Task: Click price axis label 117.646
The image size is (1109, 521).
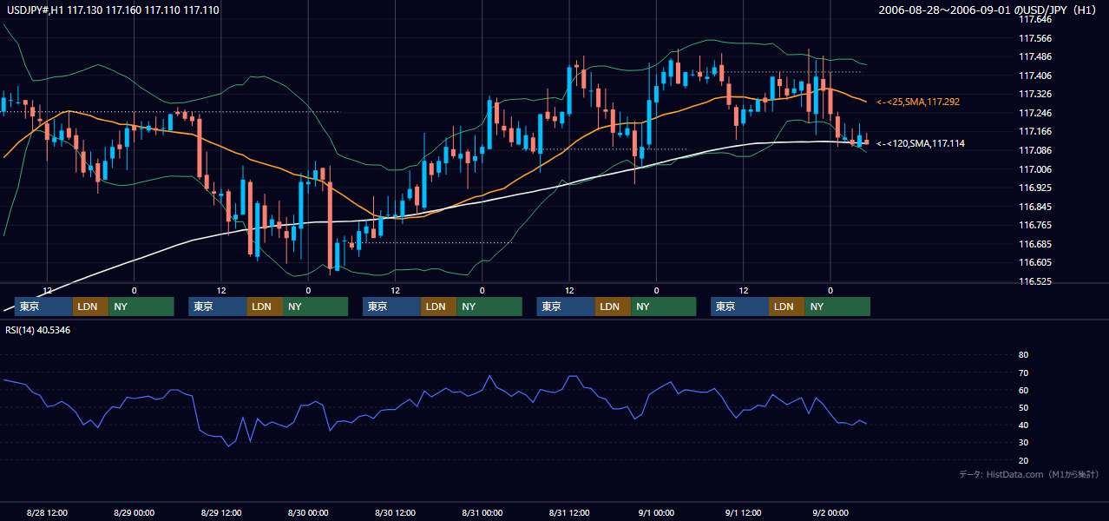Action: click(1035, 19)
